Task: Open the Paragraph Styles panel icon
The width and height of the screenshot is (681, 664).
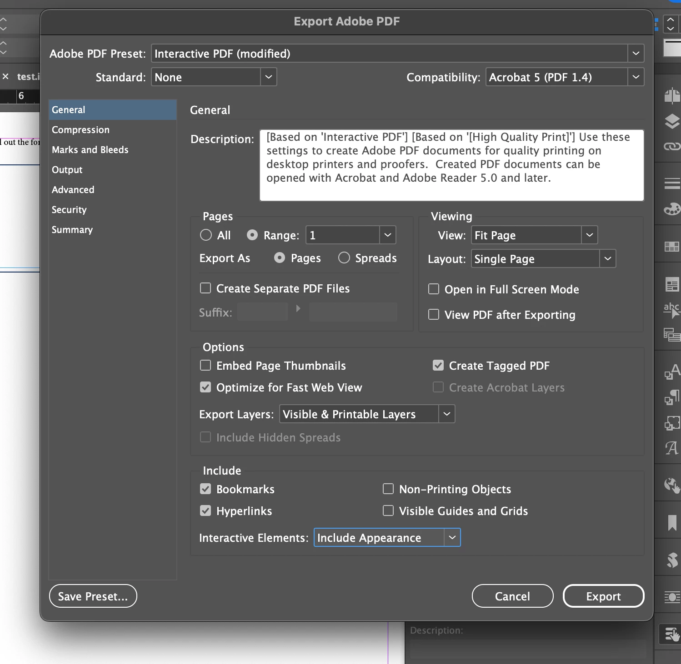Action: click(x=672, y=397)
